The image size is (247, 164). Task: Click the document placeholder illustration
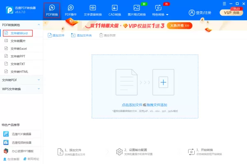point(126,82)
